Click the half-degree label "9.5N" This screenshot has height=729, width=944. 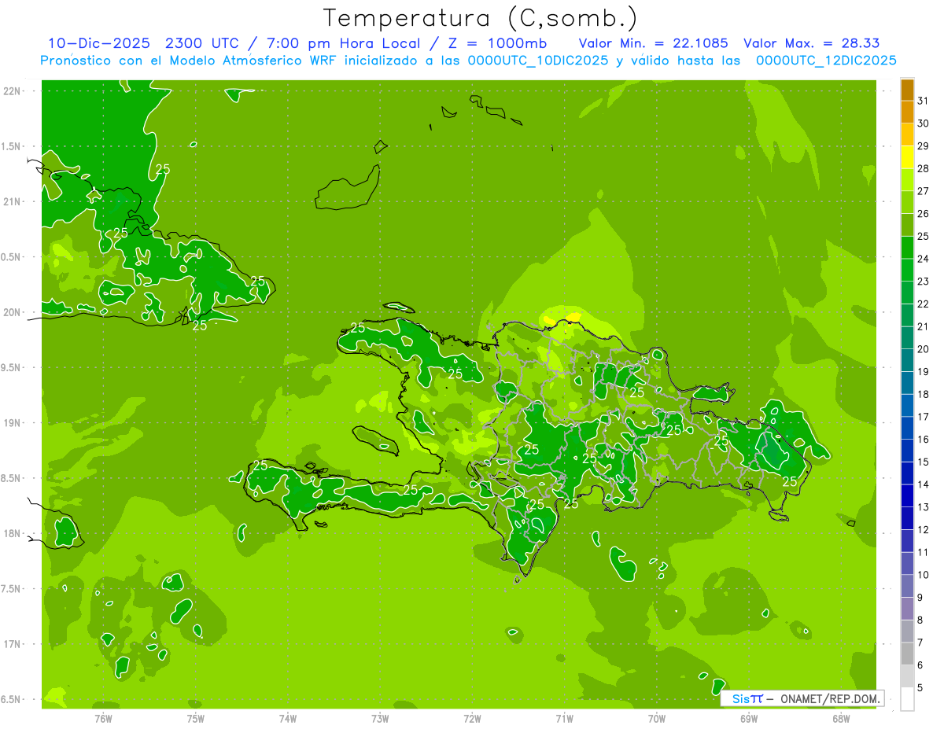click(x=10, y=368)
